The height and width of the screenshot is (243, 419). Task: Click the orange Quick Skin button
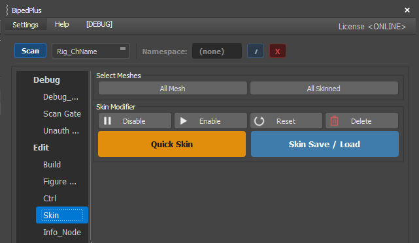click(172, 144)
